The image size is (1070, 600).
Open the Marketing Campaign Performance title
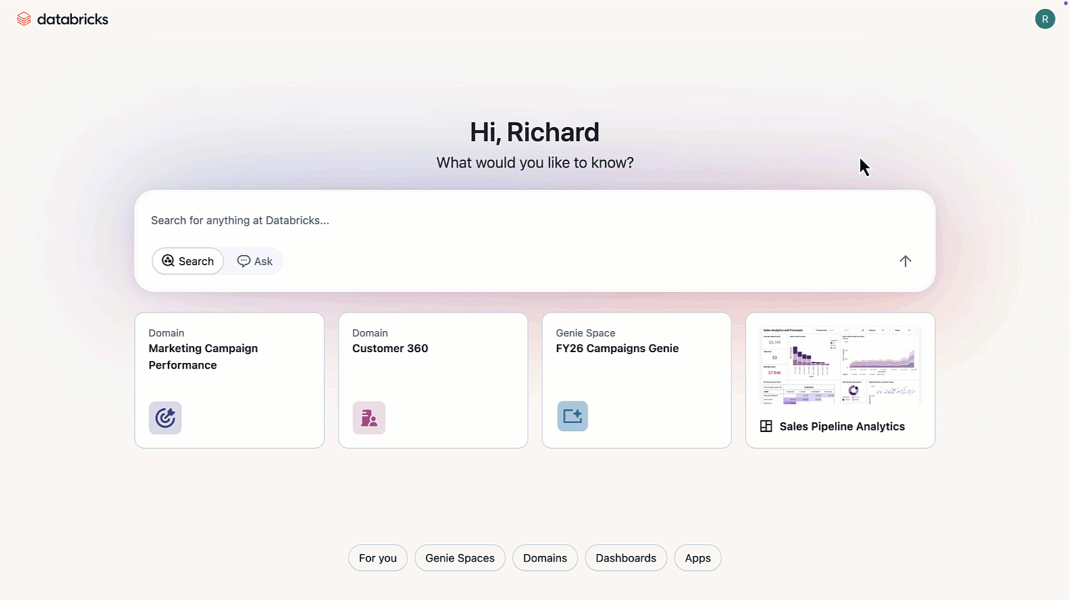tap(203, 357)
